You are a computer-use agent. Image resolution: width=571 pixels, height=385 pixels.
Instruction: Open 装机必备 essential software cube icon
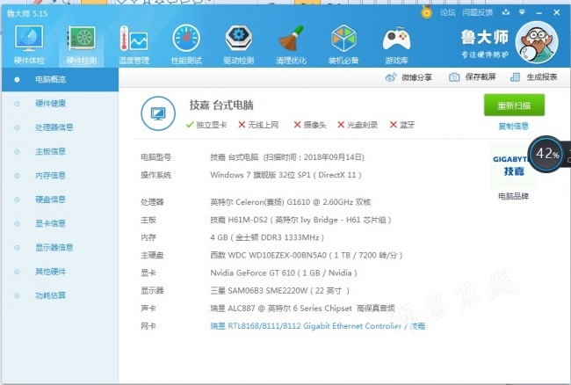(343, 45)
